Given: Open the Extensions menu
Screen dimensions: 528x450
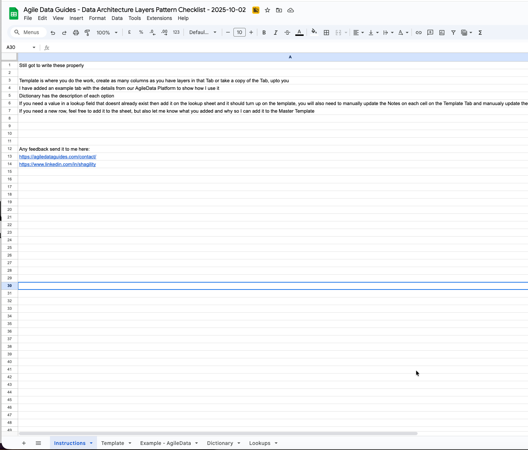Looking at the screenshot, I should coord(159,18).
